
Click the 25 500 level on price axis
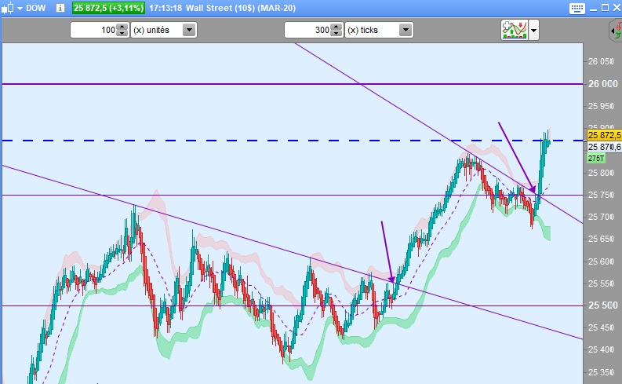pos(602,305)
